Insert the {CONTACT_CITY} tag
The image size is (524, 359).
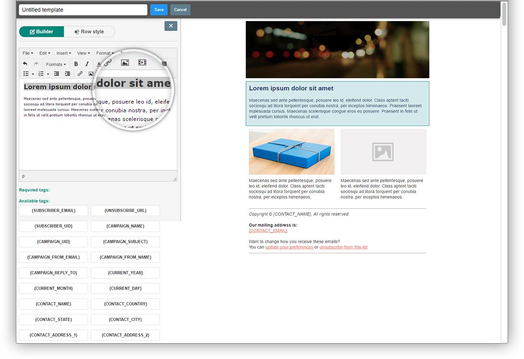click(125, 320)
